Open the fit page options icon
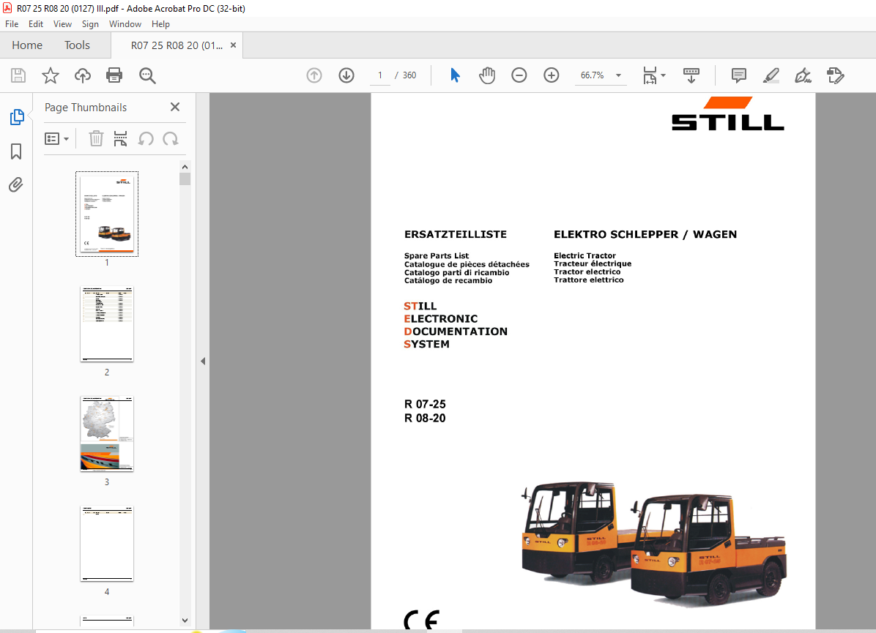Screen dimensions: 876x633 pyautogui.click(x=650, y=75)
